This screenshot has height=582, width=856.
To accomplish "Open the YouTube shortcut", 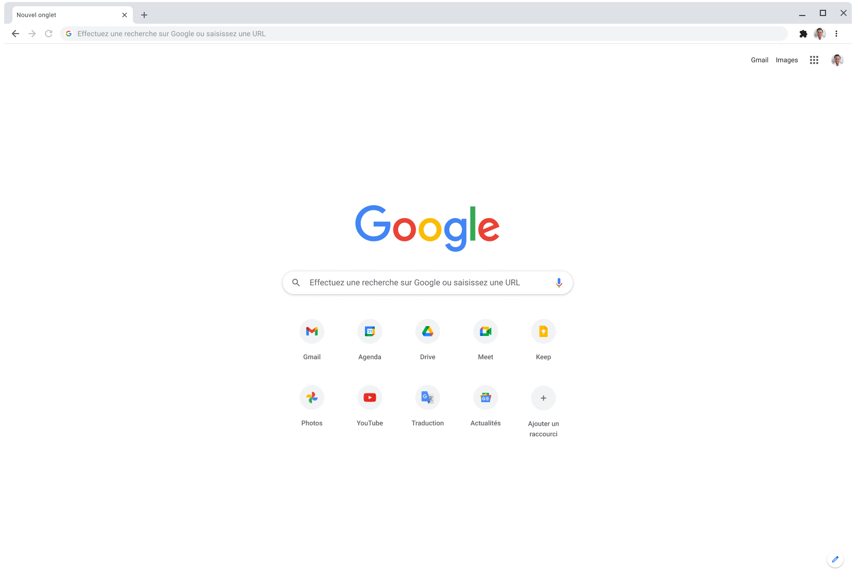I will [x=370, y=397].
